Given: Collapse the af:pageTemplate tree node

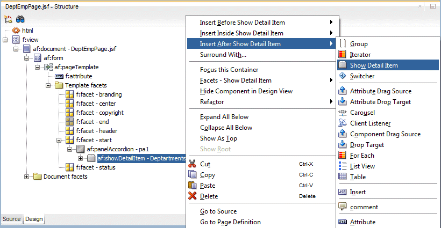Looking at the screenshot, I should point(38,67).
